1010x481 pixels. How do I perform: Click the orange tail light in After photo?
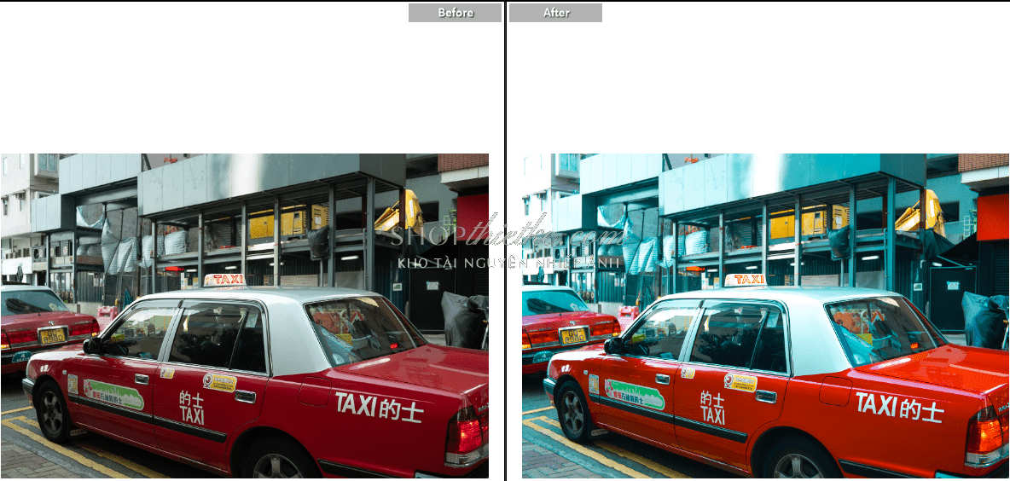[986, 432]
